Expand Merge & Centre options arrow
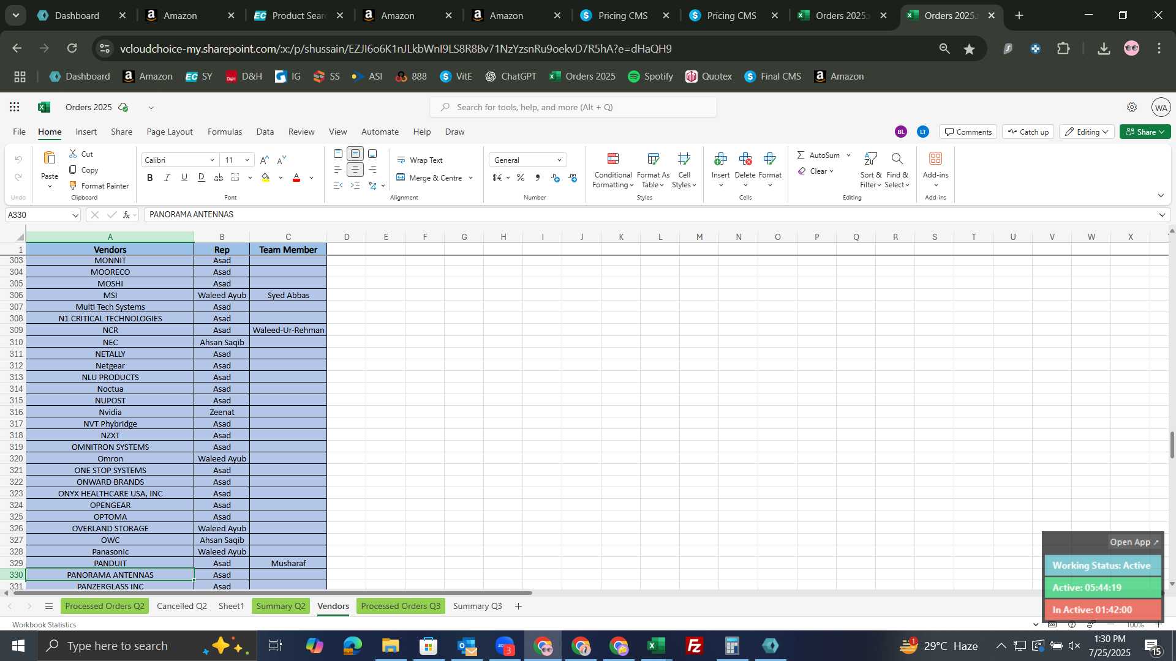 [471, 178]
